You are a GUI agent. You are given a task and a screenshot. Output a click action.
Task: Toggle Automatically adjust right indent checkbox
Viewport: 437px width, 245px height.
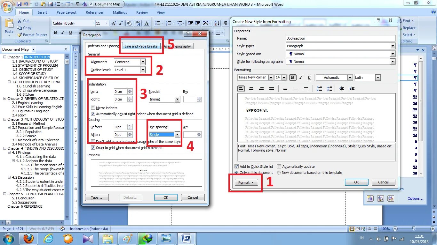[x=93, y=114]
